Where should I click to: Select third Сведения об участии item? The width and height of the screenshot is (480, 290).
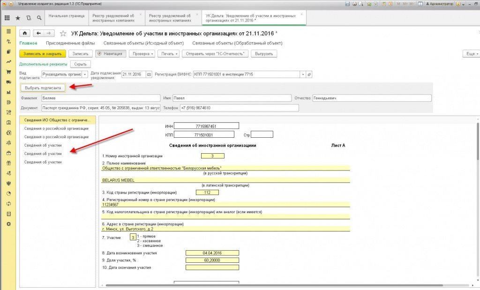click(43, 162)
